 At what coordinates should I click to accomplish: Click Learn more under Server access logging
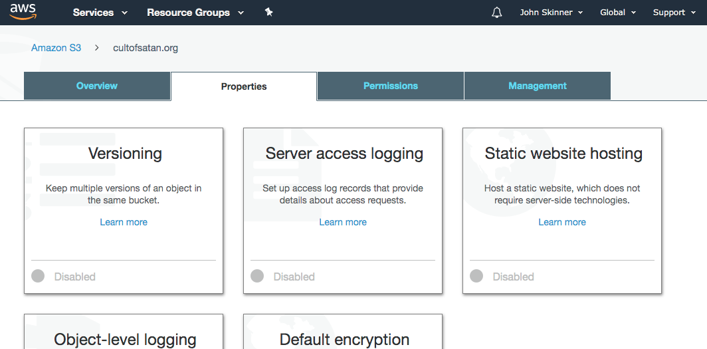click(343, 222)
